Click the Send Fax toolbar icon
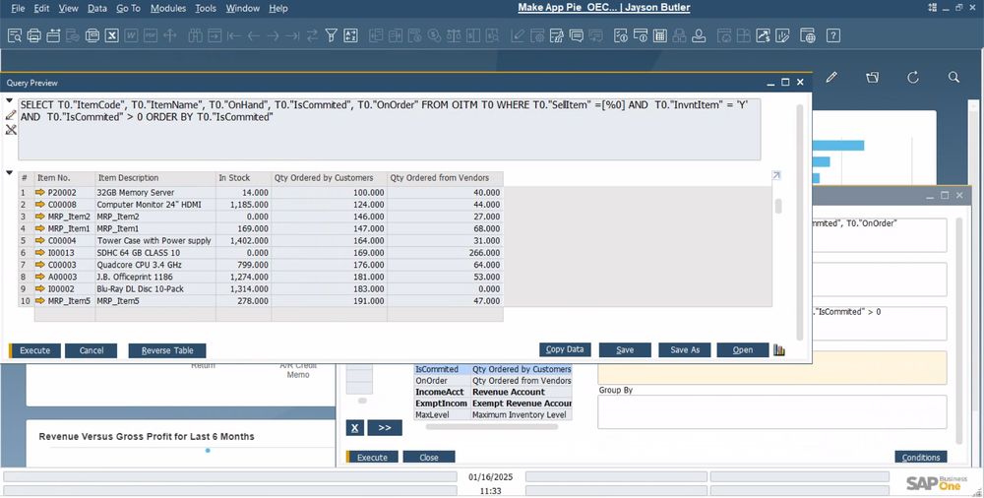 (x=92, y=35)
